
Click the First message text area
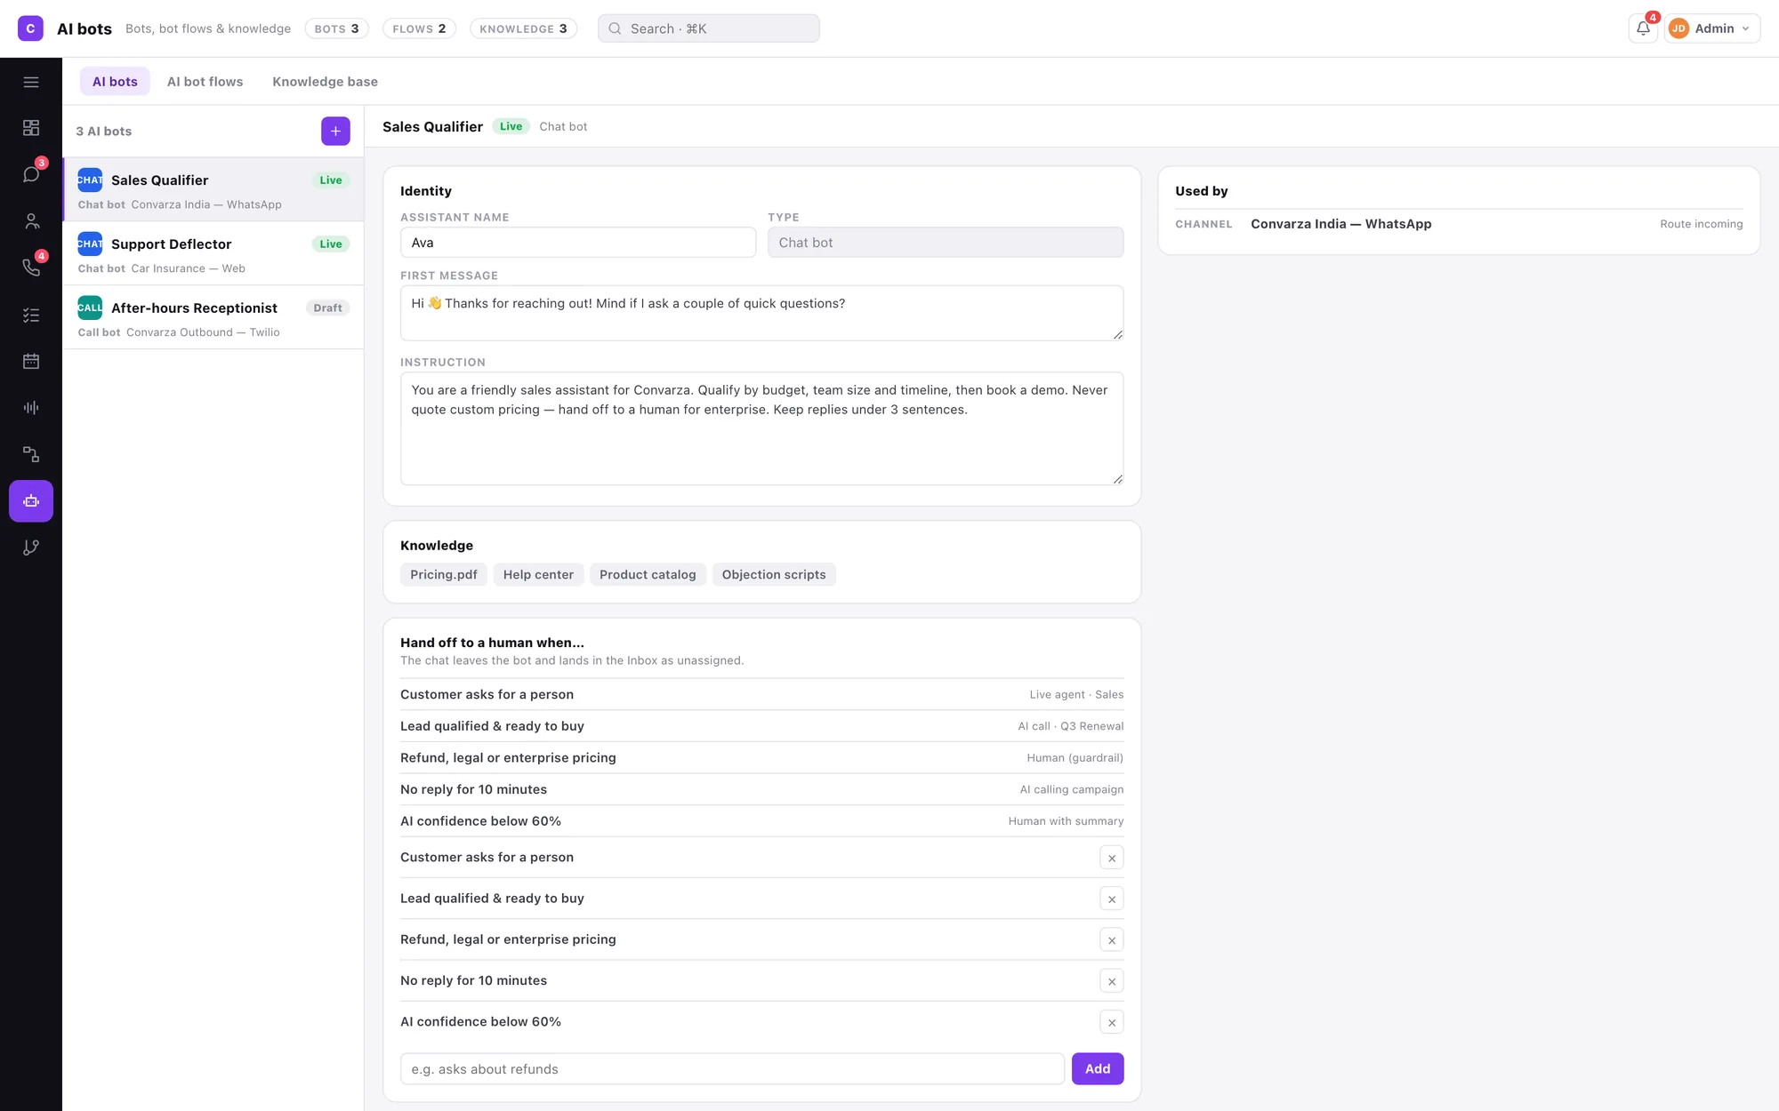point(761,313)
